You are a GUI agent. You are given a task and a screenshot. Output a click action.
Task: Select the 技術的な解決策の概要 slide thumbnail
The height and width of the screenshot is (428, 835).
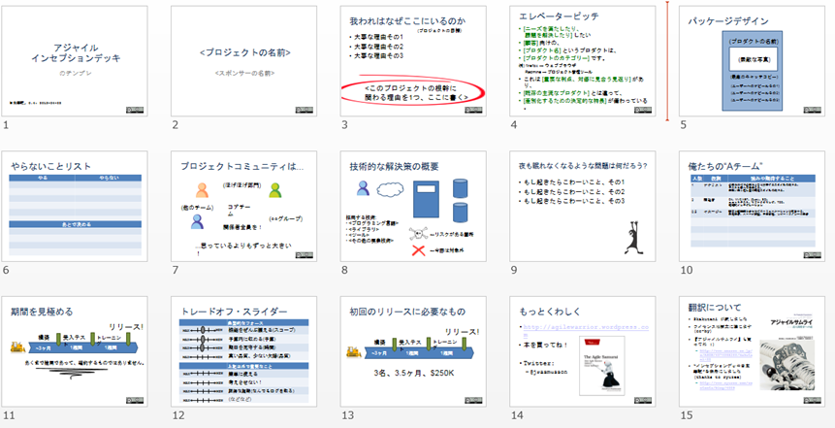coord(413,207)
